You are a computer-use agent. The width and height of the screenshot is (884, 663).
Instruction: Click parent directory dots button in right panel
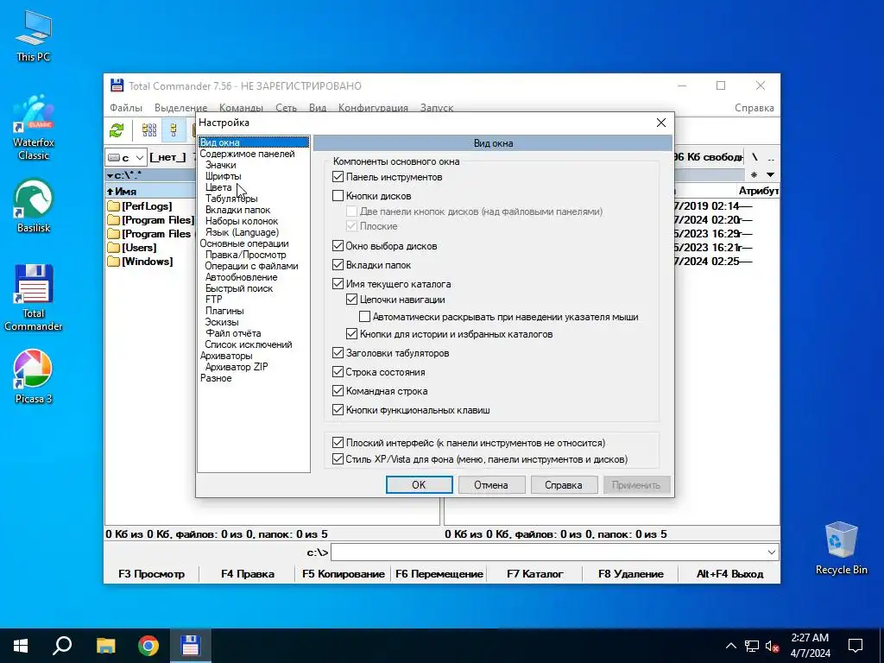[x=771, y=157]
